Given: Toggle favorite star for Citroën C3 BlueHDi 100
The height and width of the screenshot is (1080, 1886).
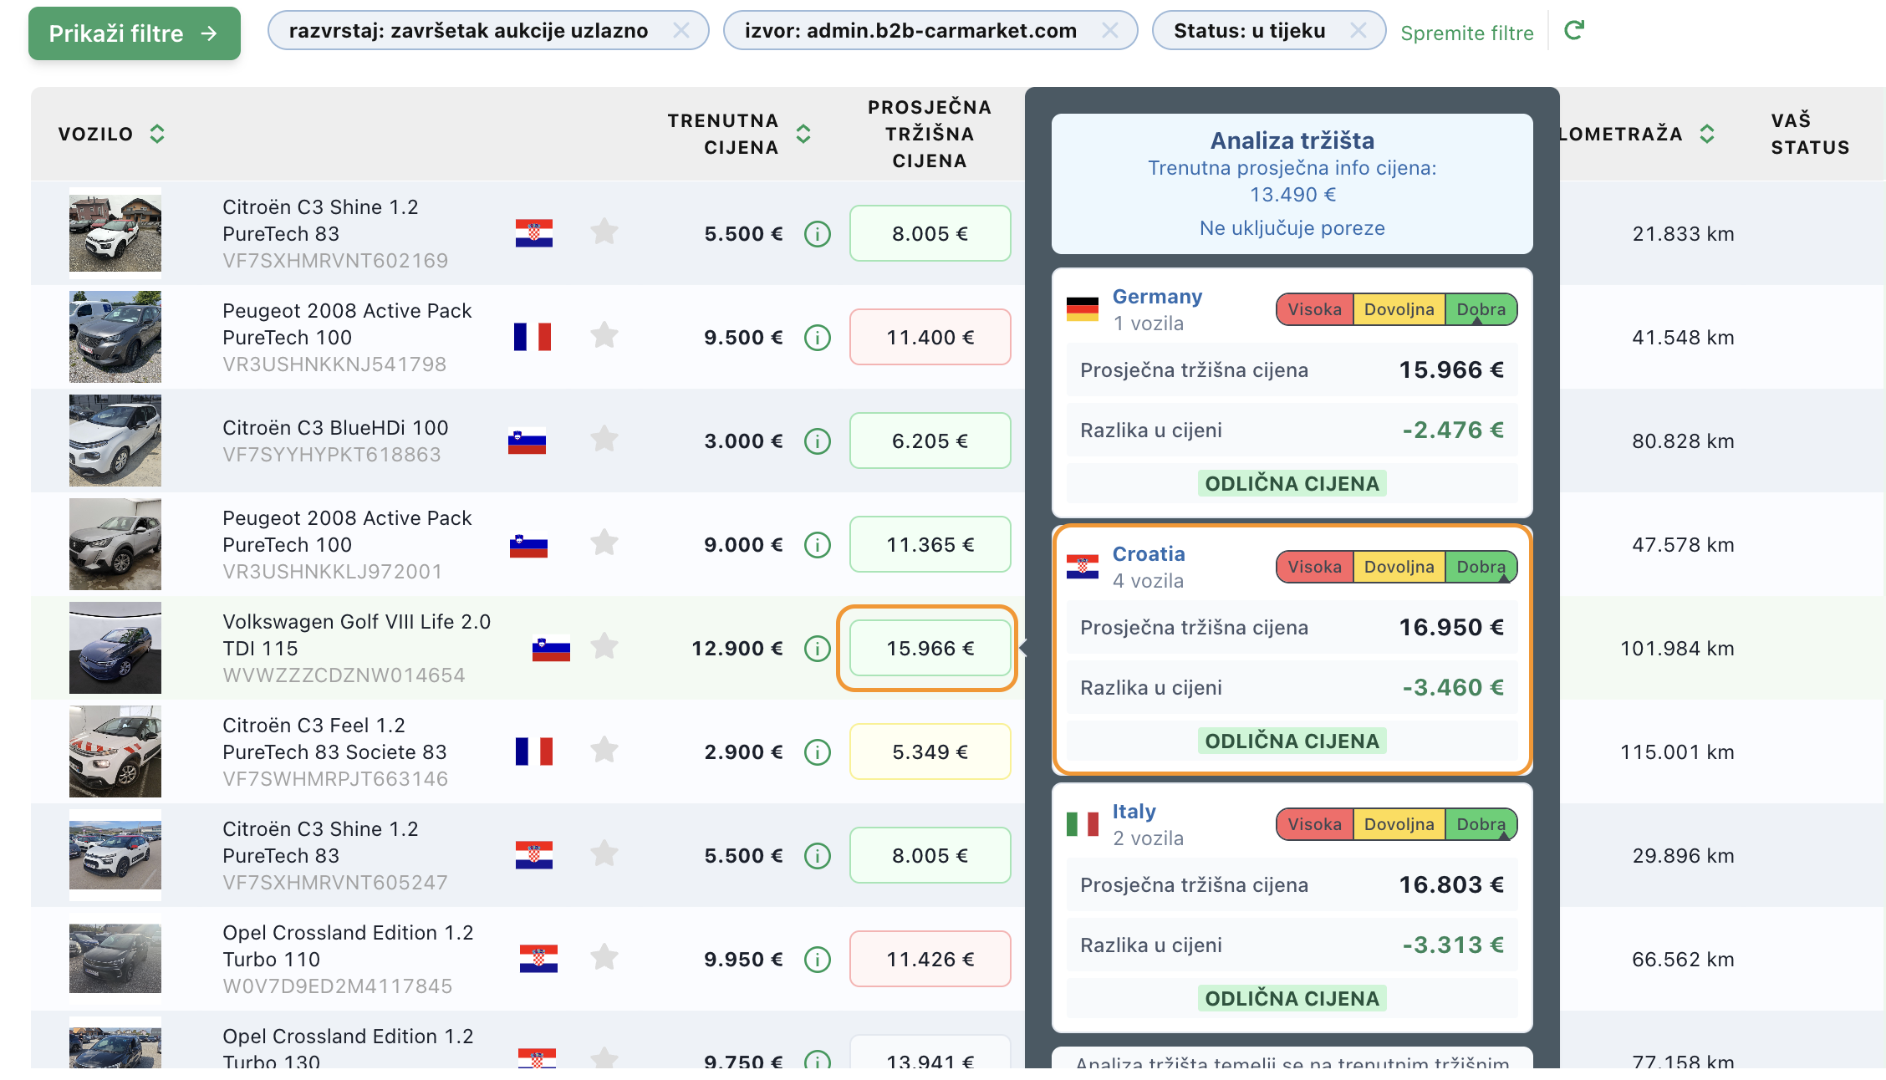Looking at the screenshot, I should click(x=604, y=439).
